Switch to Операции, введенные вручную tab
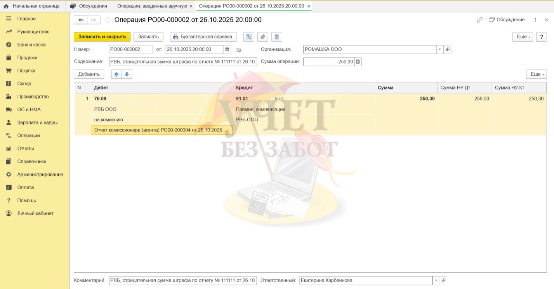554x289 pixels. click(152, 6)
